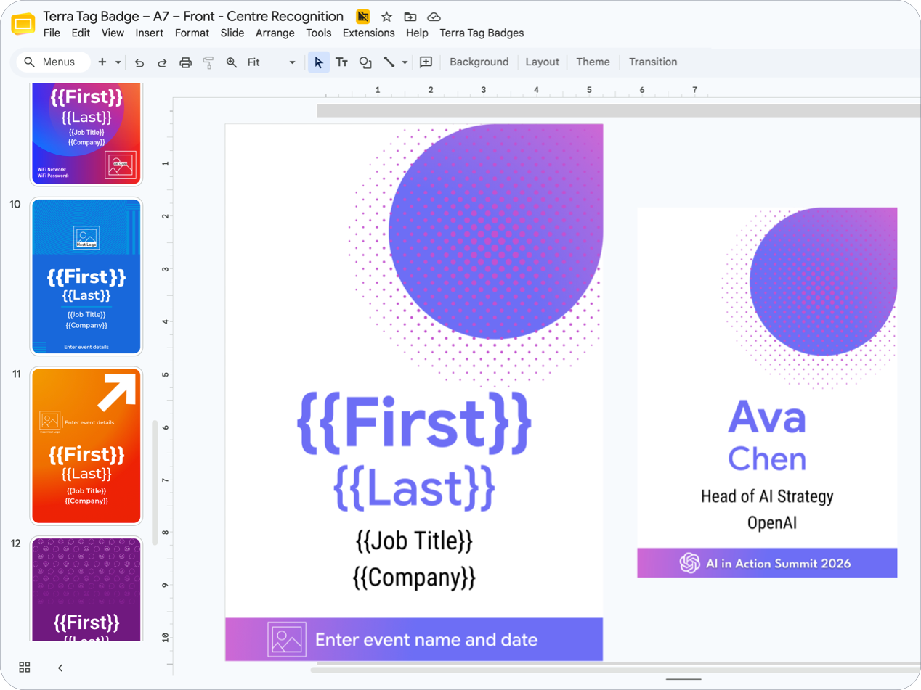Undo the last action
921x690 pixels.
tap(139, 62)
